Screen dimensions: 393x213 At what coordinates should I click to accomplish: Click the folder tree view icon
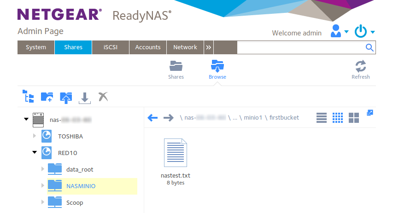pyautogui.click(x=28, y=97)
